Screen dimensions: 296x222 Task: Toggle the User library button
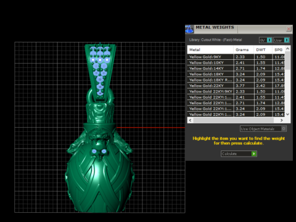[281, 40]
